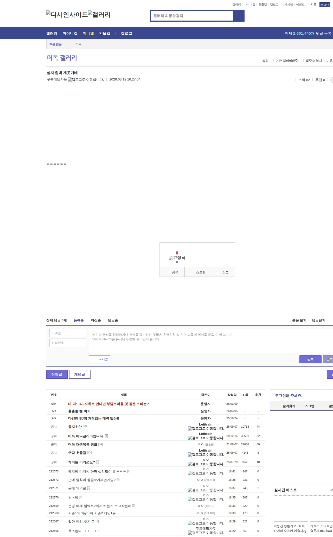This screenshot has width=333, height=537.
Task: Open the 미니갤 navigation tab
Action: [x=88, y=34]
